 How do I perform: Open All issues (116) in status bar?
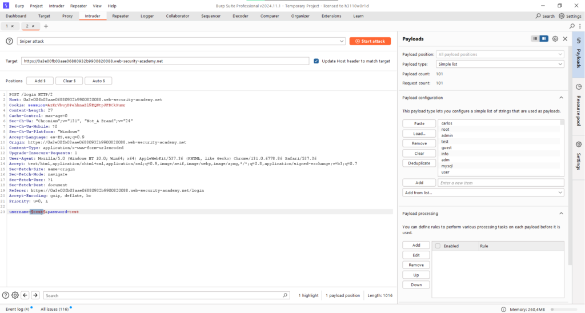54,309
